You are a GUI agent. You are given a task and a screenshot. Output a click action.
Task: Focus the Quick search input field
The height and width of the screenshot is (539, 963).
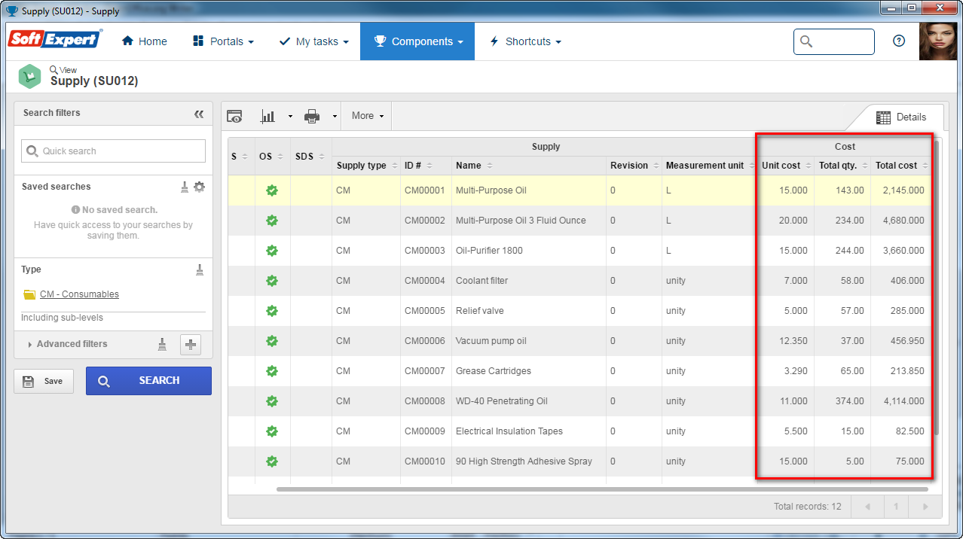point(113,151)
